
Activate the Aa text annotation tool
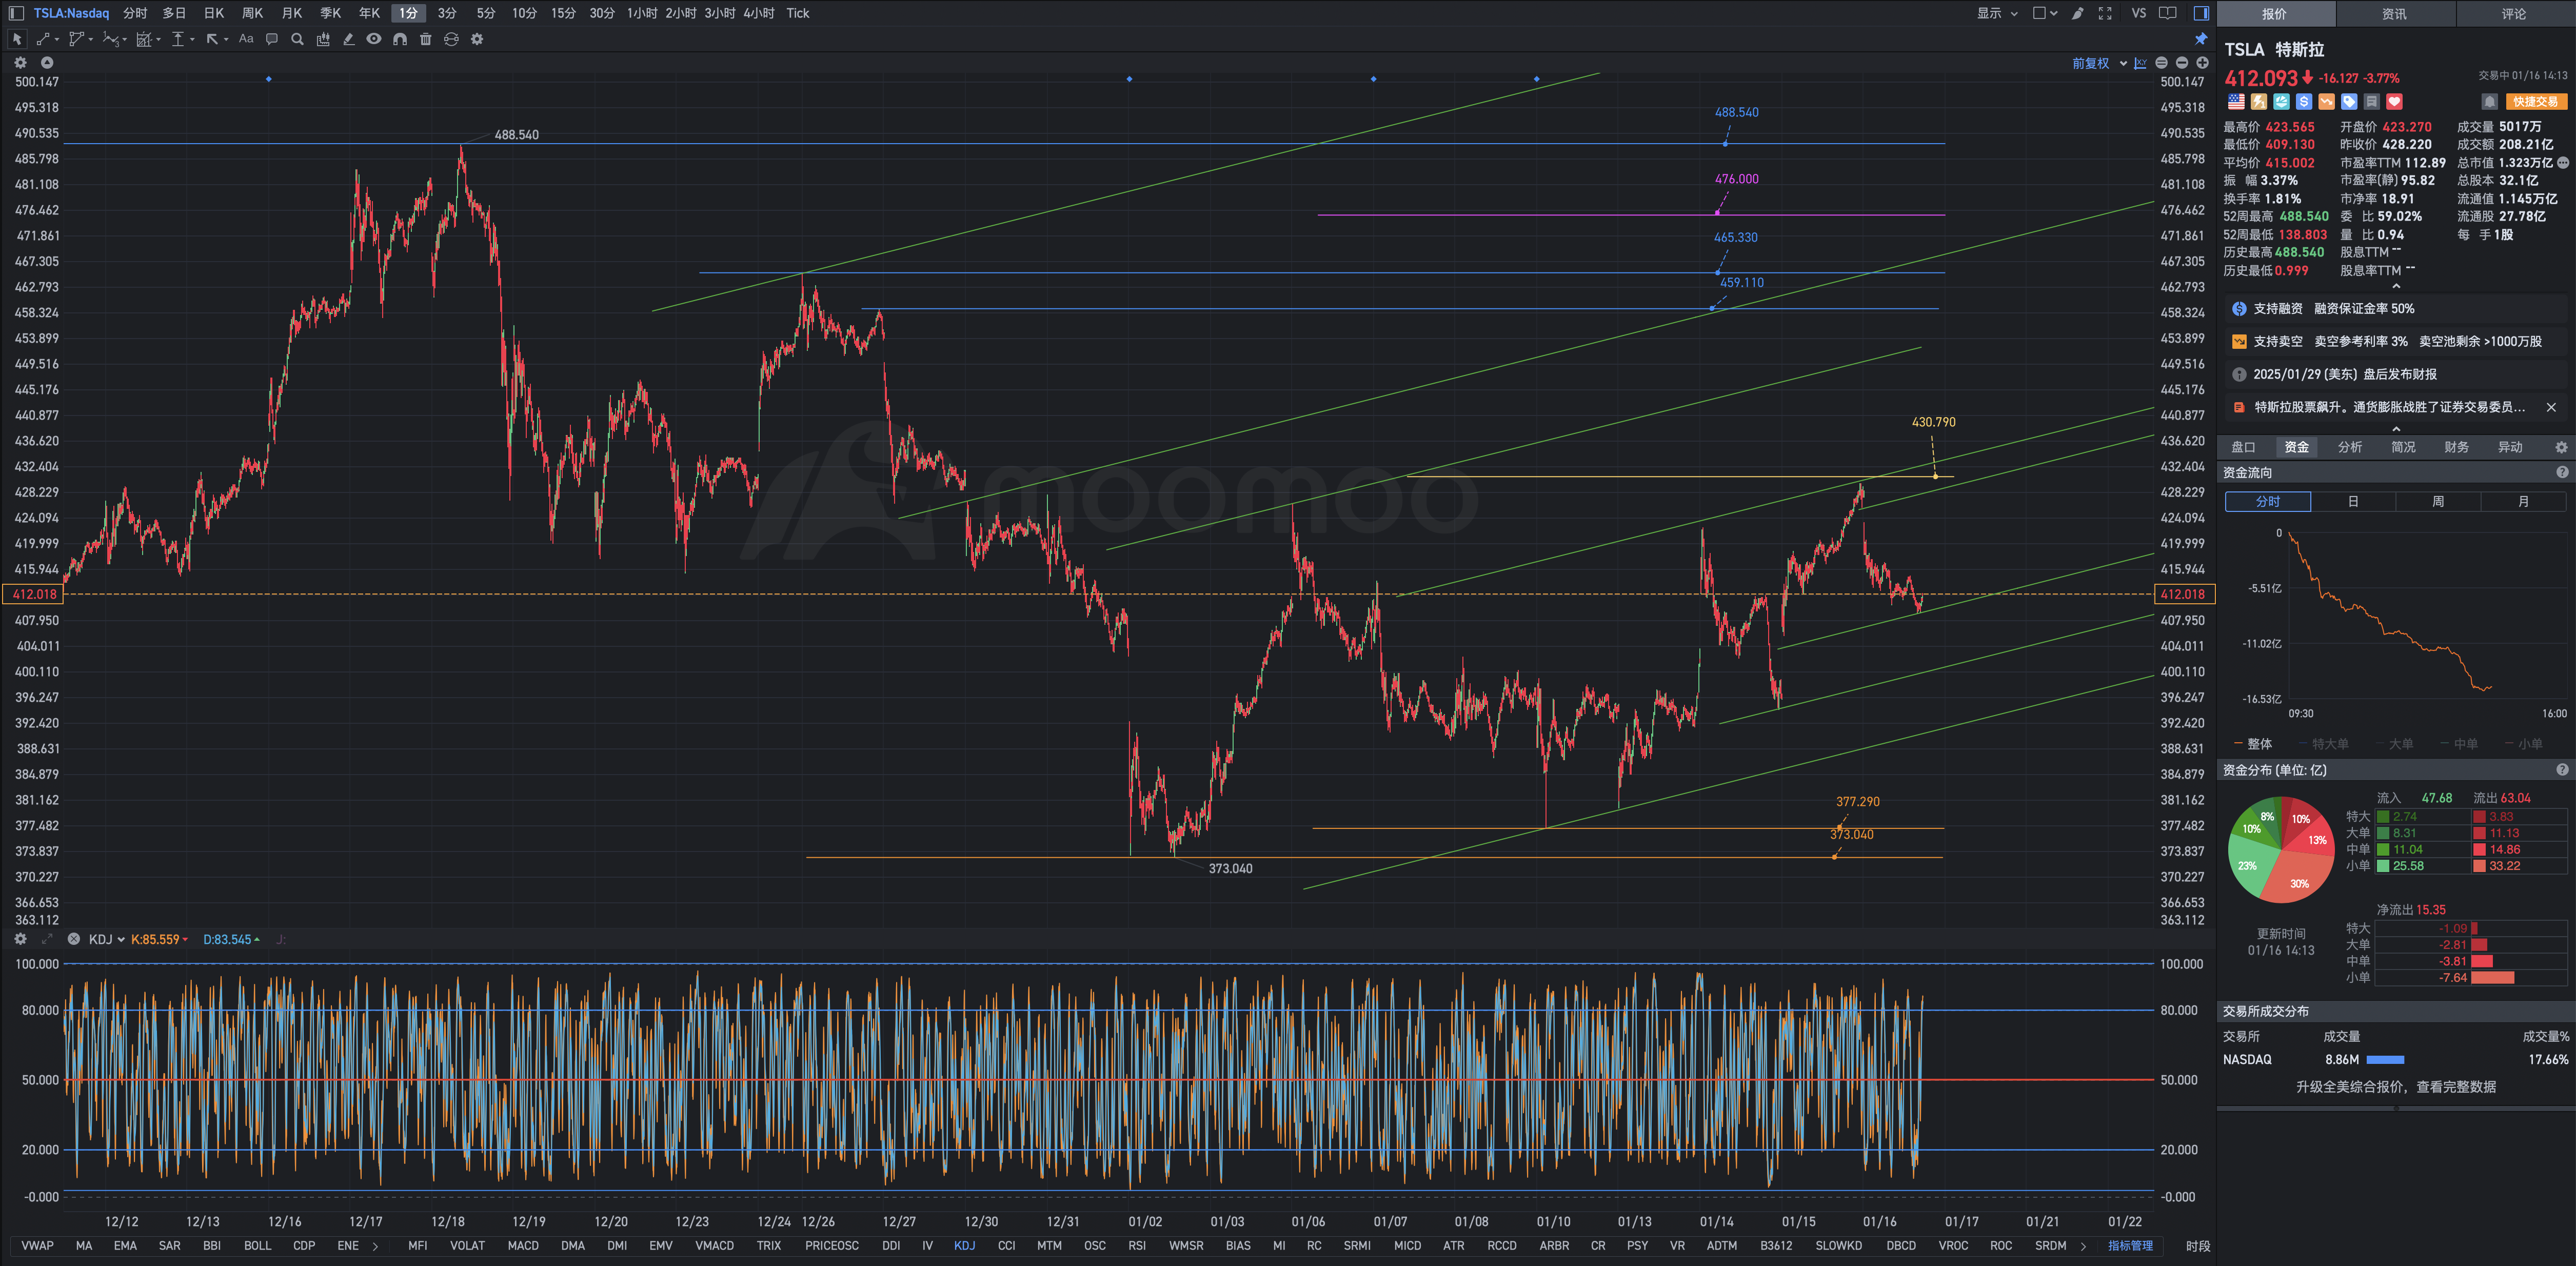click(246, 39)
